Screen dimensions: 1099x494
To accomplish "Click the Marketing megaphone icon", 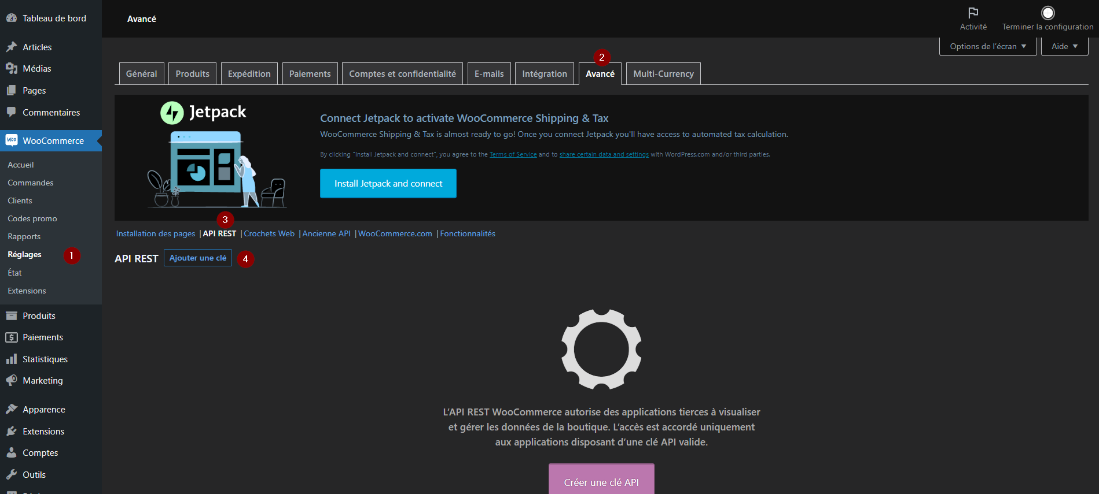I will point(12,380).
